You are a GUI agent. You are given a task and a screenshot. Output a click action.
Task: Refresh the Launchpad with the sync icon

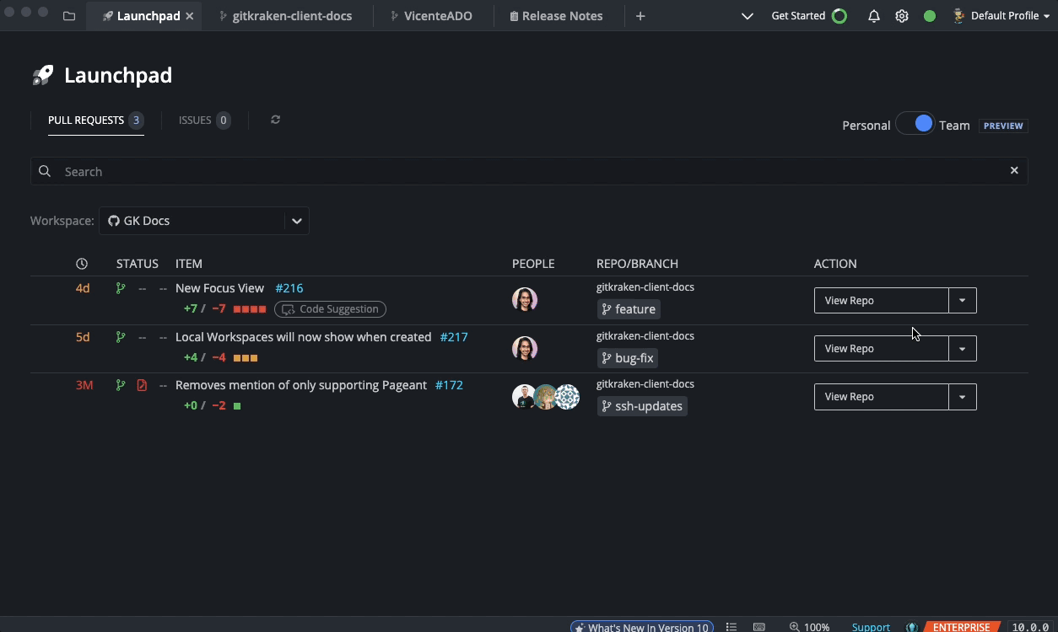[275, 120]
